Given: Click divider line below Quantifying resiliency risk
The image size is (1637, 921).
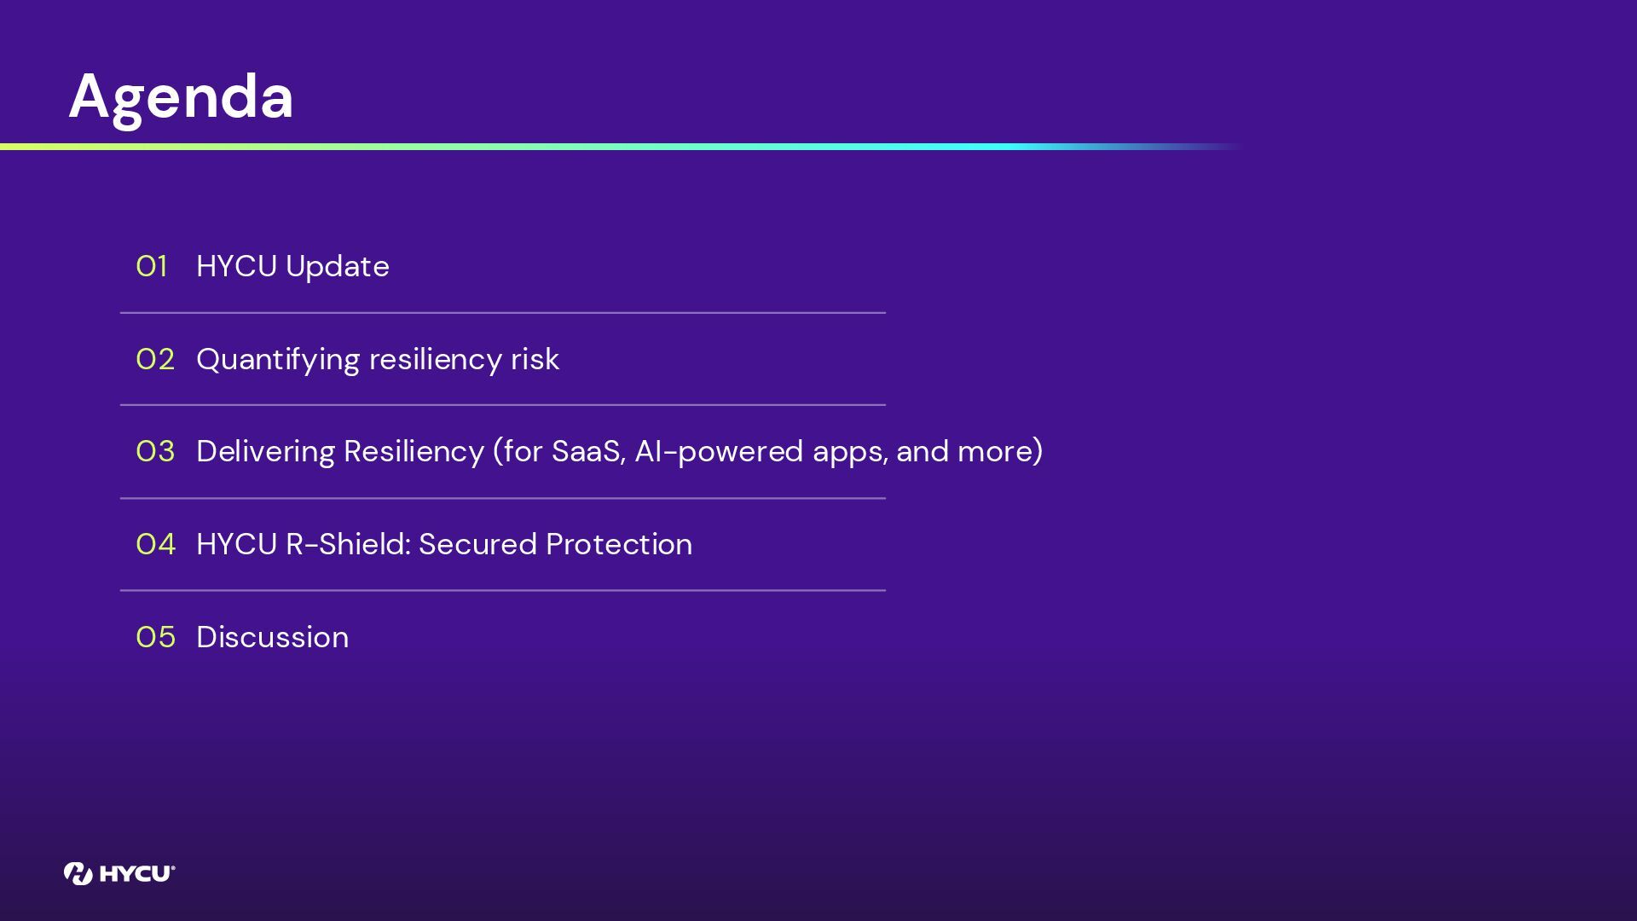Looking at the screenshot, I should tap(503, 405).
